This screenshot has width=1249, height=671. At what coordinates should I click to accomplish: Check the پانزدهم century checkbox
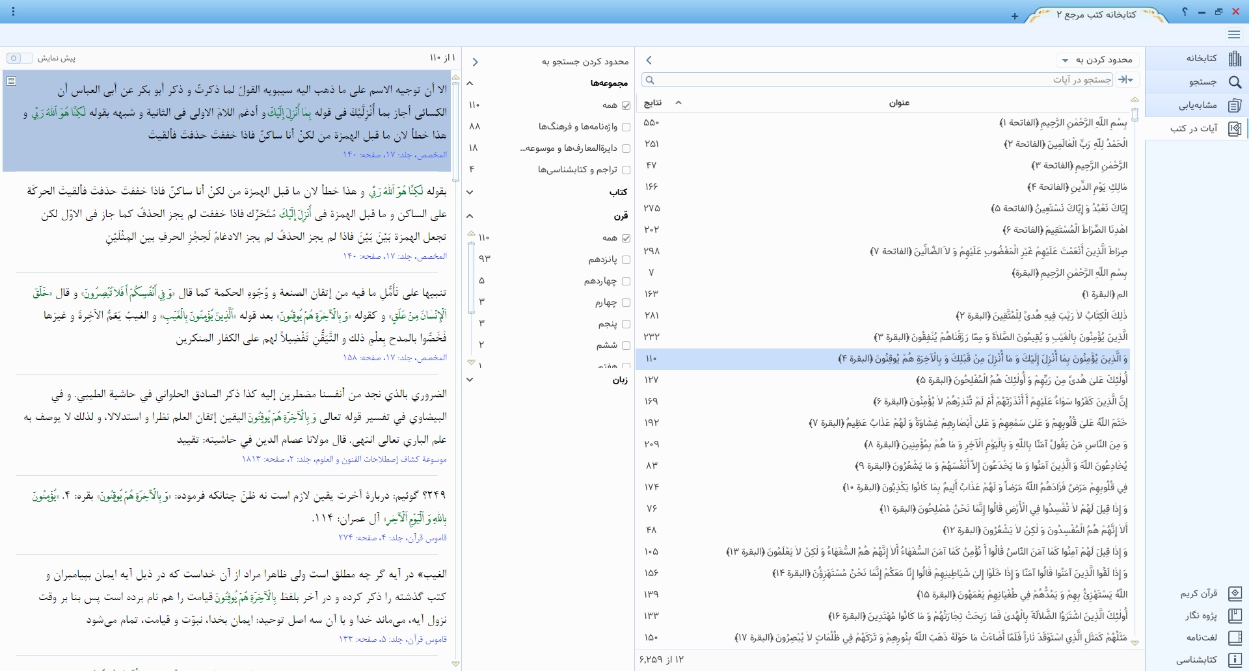(x=626, y=259)
